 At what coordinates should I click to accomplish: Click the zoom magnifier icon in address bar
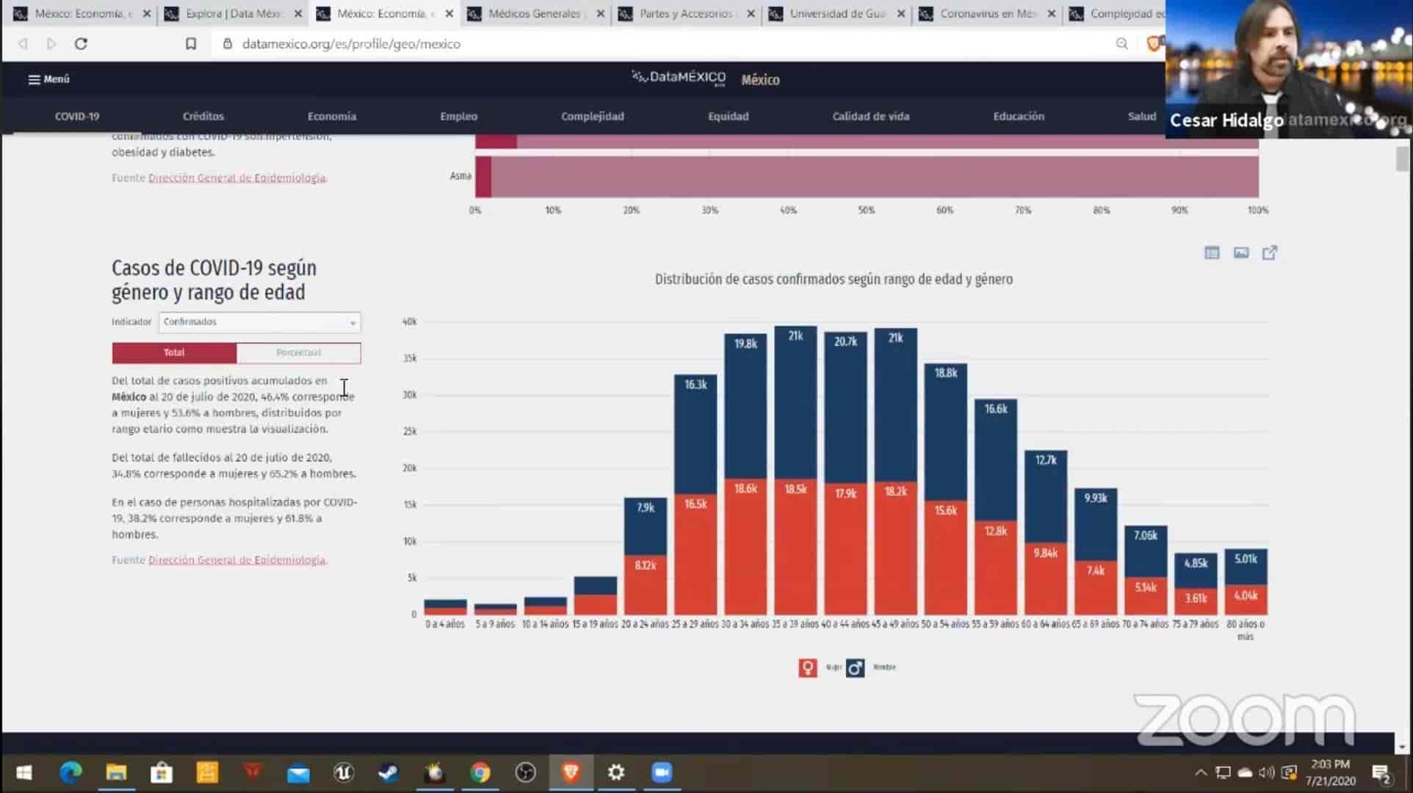(1121, 44)
